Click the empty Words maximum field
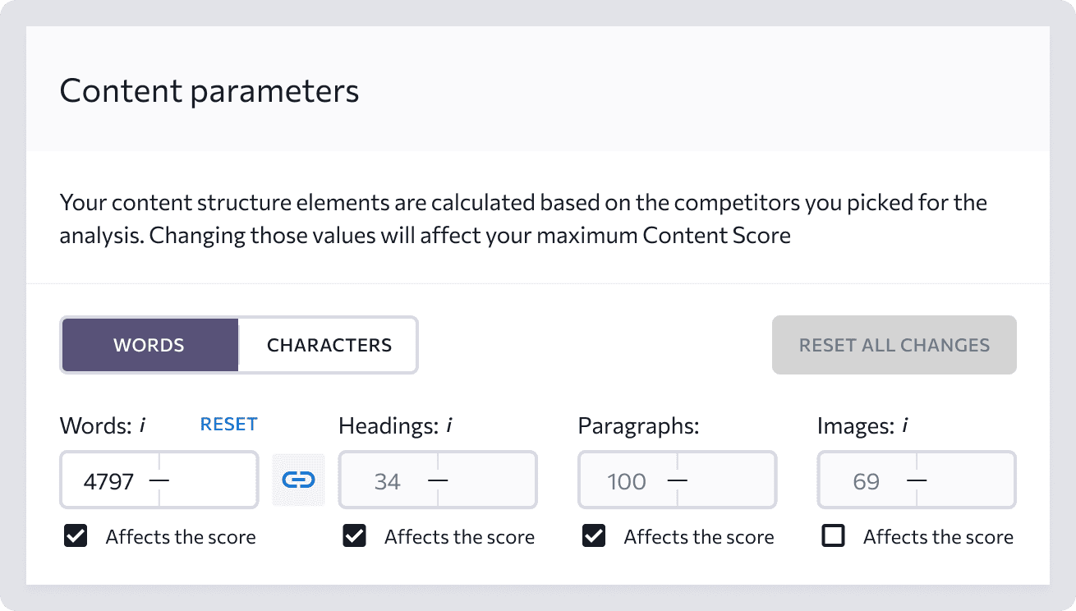Screen dimensions: 1076x611 click(208, 480)
